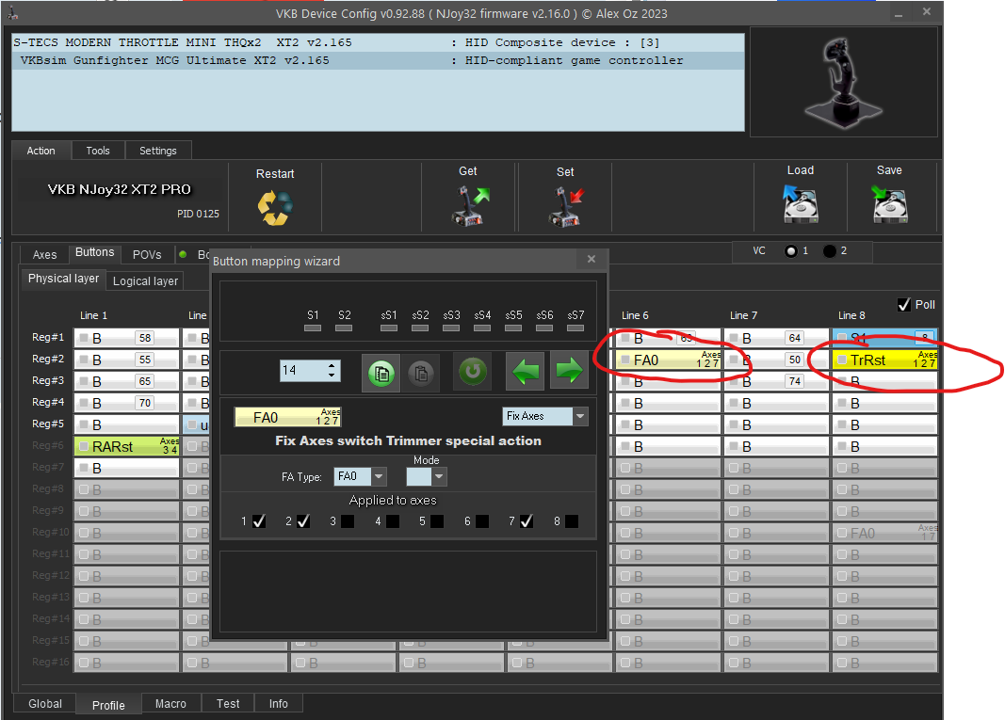The image size is (1005, 720).
Task: Click the Load profile disk icon
Action: point(800,203)
